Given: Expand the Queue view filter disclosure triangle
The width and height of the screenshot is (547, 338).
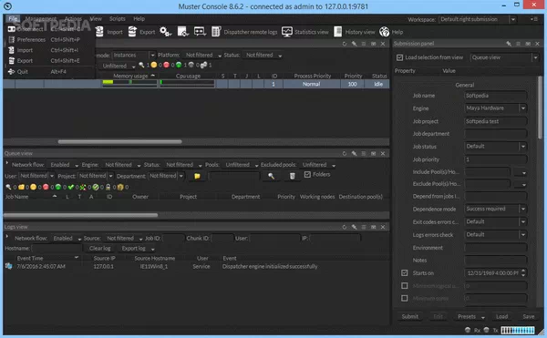Looking at the screenshot, I should click(x=7, y=163).
